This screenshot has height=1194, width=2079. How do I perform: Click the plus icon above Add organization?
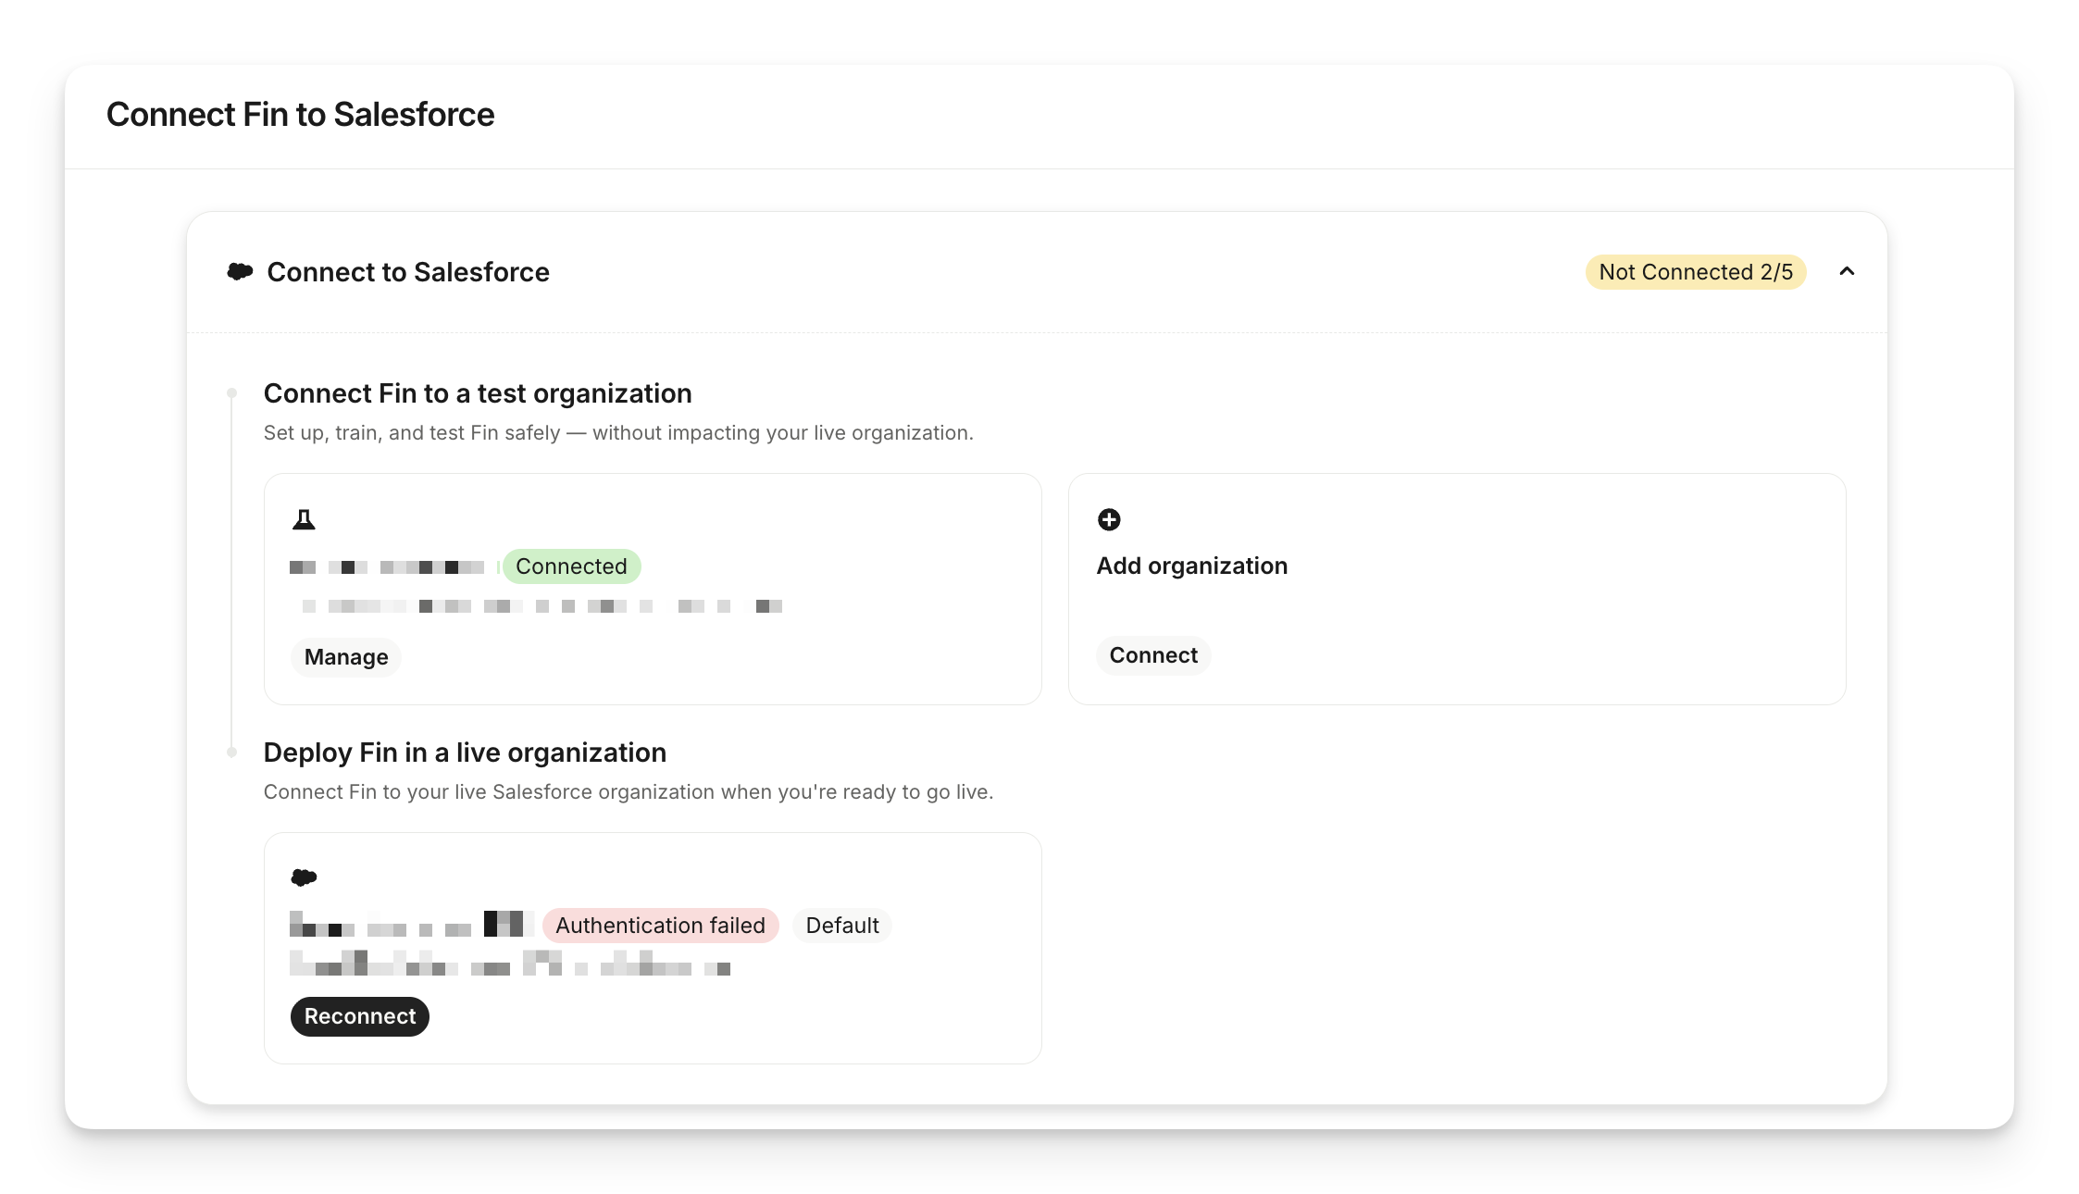point(1109,520)
